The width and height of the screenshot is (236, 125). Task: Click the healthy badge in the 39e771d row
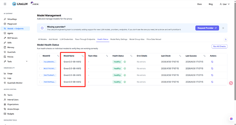tap(117, 75)
